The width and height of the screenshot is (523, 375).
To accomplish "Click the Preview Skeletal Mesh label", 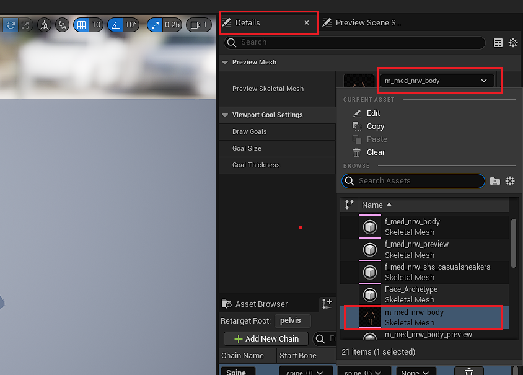I will click(268, 89).
